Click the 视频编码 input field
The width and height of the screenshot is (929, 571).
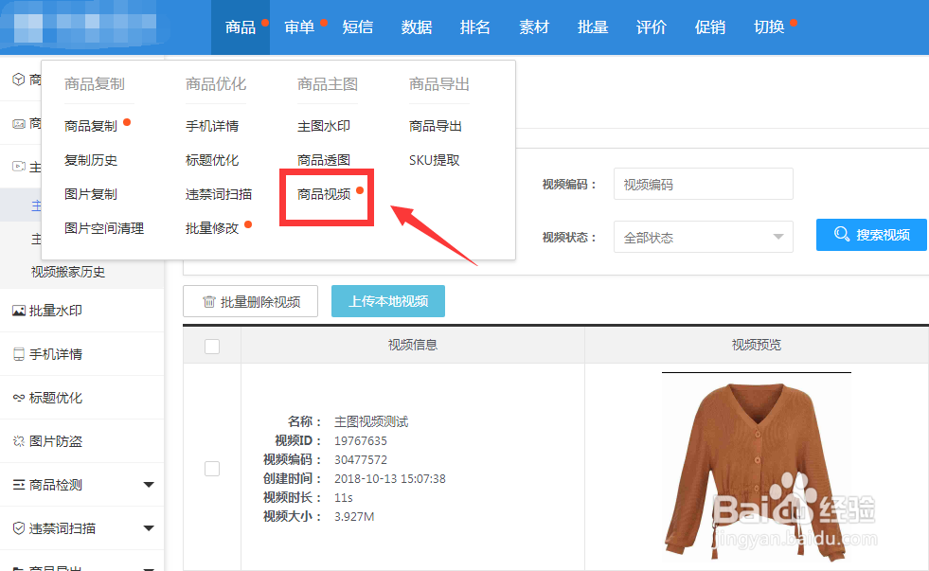[703, 184]
